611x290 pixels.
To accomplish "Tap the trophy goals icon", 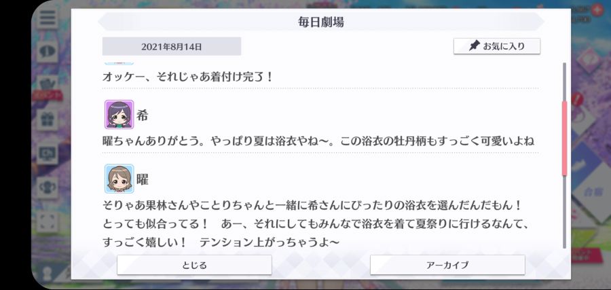I will coord(48,187).
